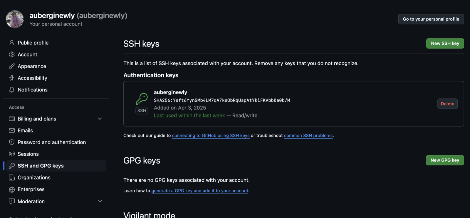Click the Moderation report icon
The image size is (470, 218).
[x=12, y=201]
